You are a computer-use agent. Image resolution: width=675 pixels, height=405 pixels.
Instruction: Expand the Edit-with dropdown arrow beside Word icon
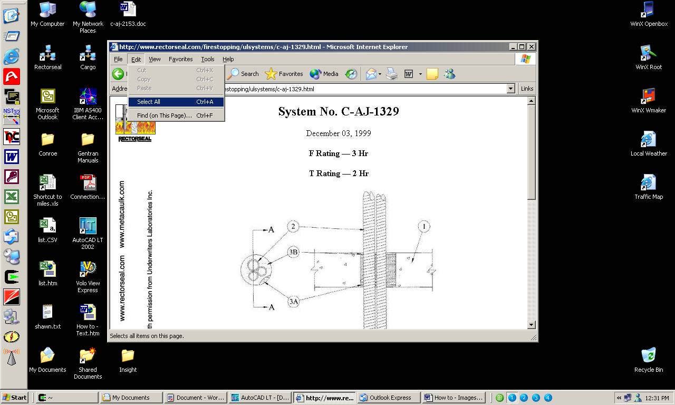point(420,74)
